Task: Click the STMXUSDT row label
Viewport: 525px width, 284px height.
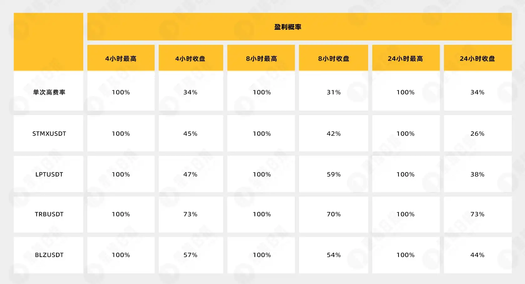Action: (x=49, y=134)
